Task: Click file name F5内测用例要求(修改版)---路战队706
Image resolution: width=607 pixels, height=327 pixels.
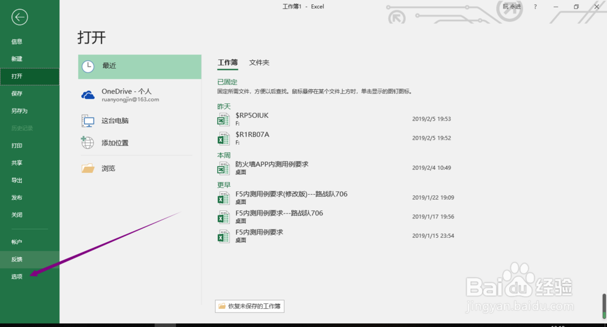Action: coord(291,194)
